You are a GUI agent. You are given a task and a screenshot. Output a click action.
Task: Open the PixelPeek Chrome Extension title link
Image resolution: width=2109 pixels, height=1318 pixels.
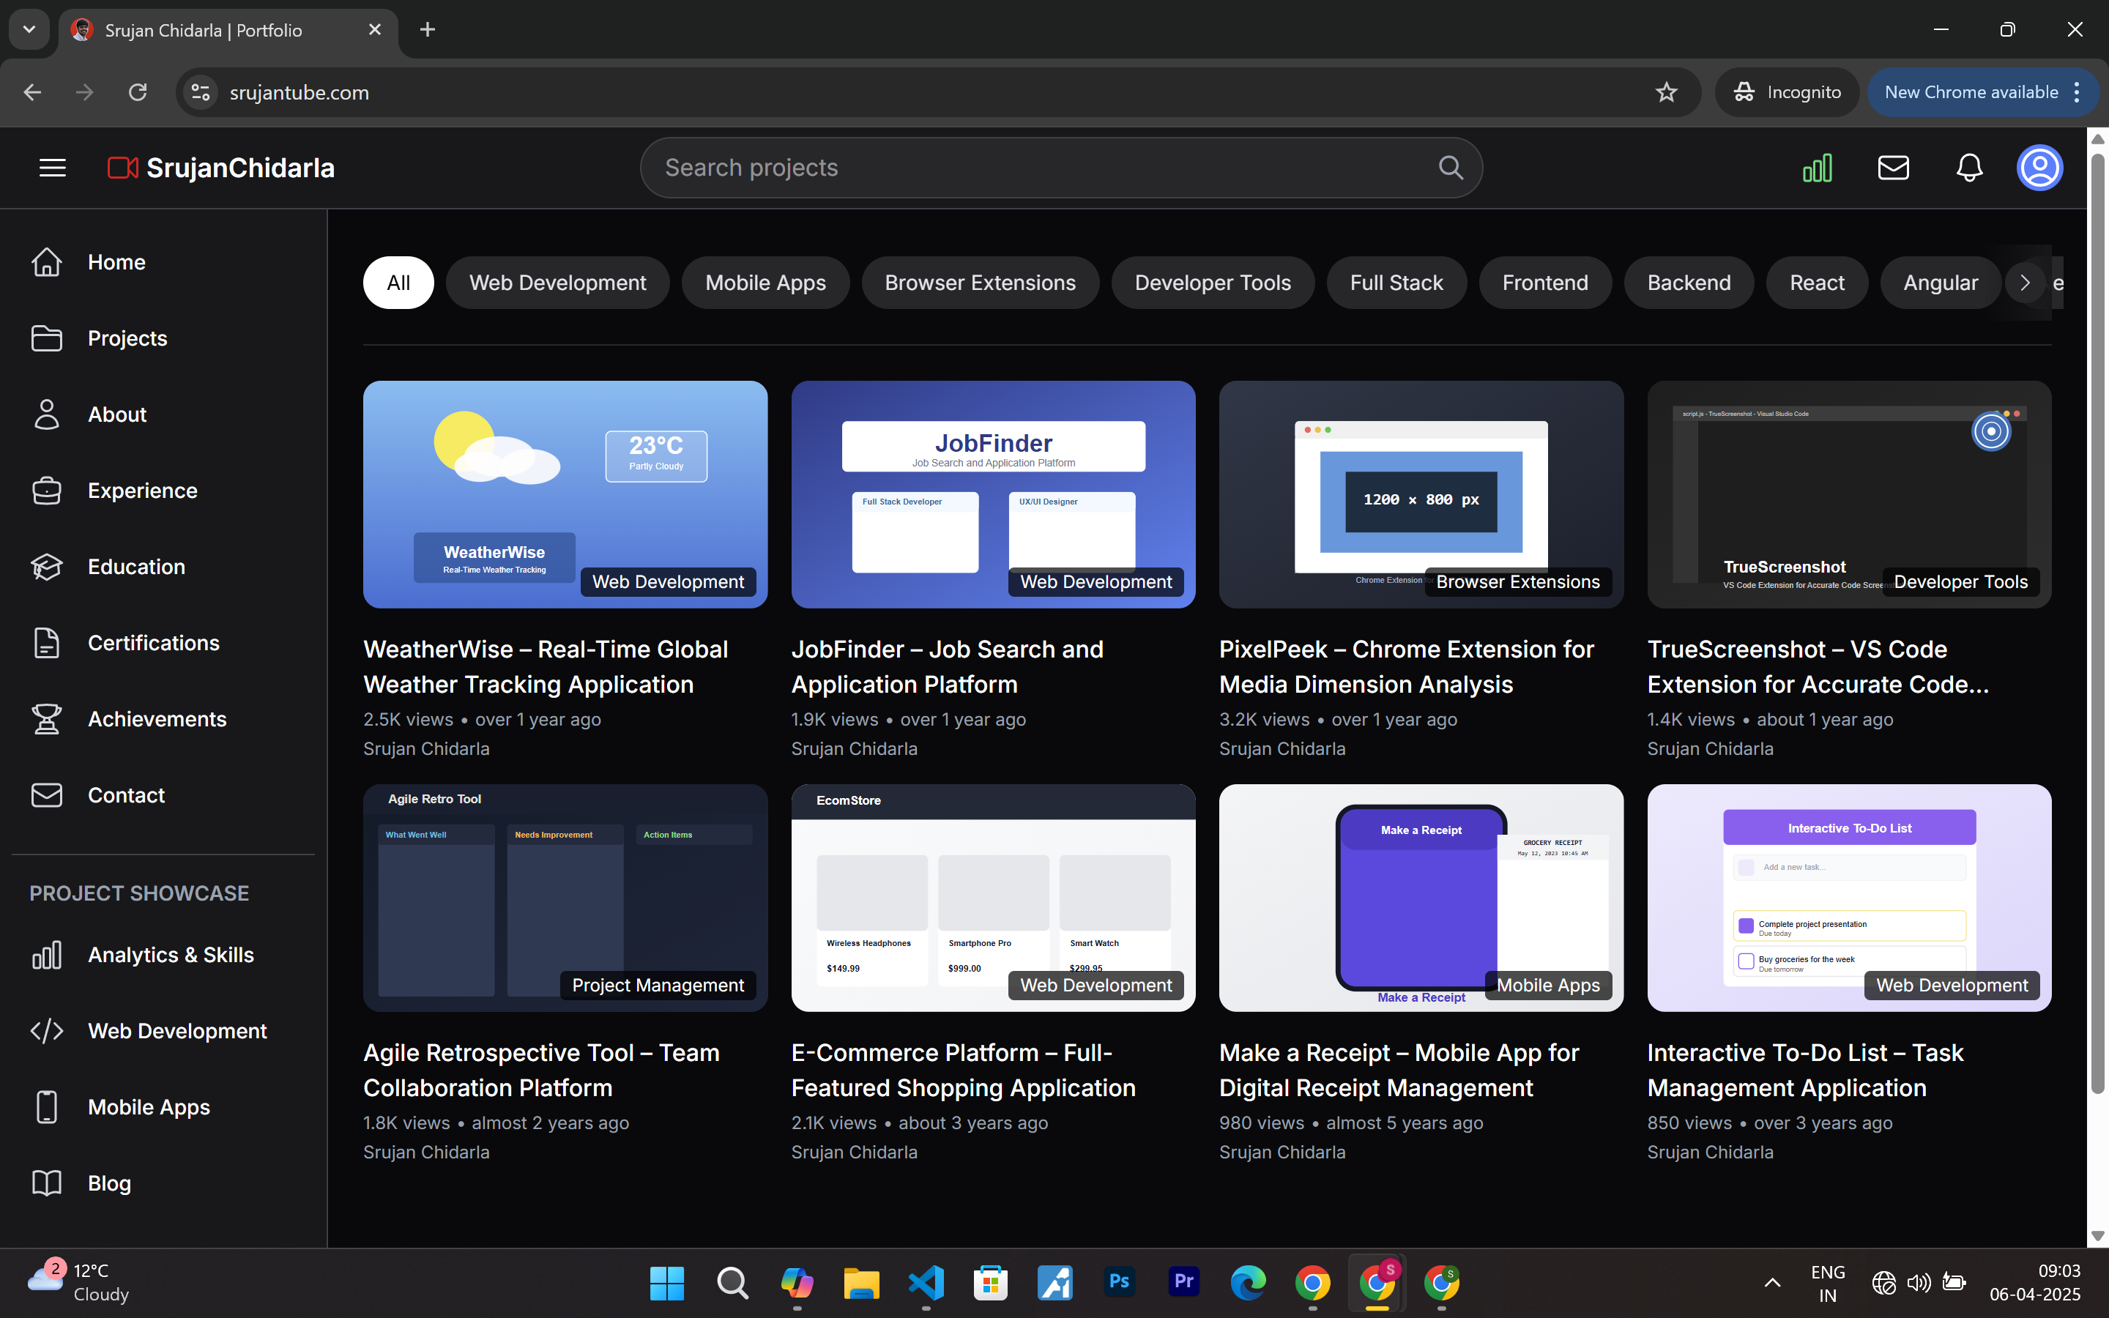click(1407, 667)
